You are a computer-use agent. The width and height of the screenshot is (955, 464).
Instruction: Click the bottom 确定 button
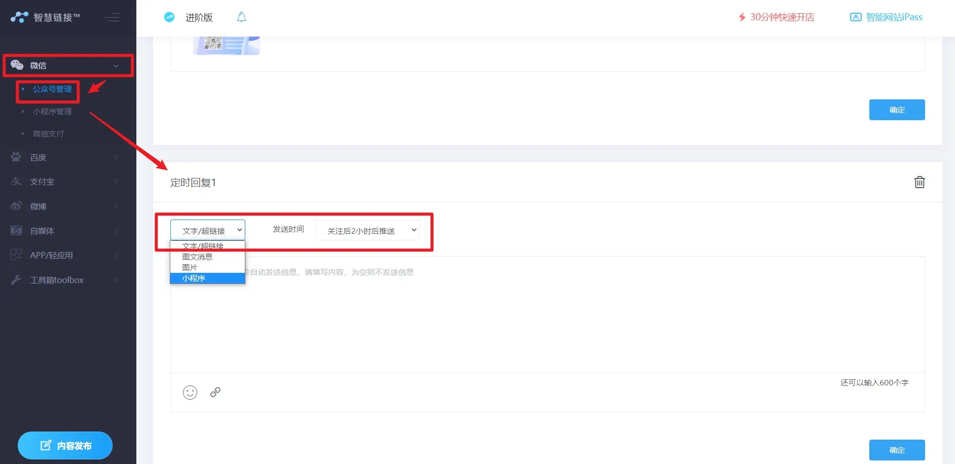896,450
